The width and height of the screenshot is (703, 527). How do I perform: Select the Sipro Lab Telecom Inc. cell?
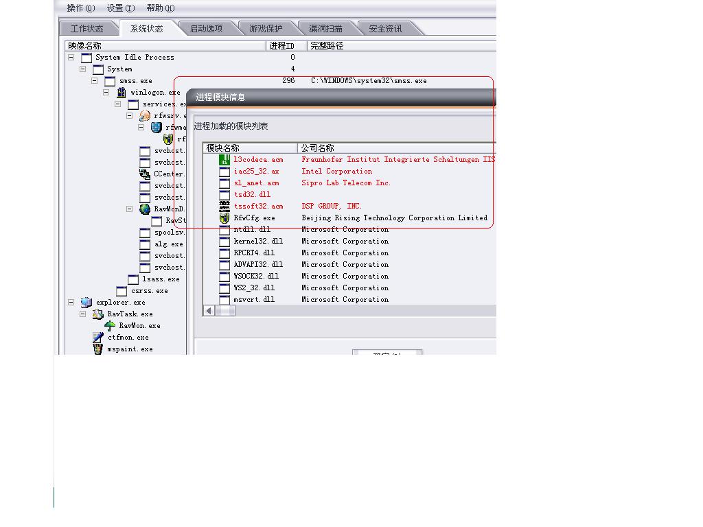346,183
